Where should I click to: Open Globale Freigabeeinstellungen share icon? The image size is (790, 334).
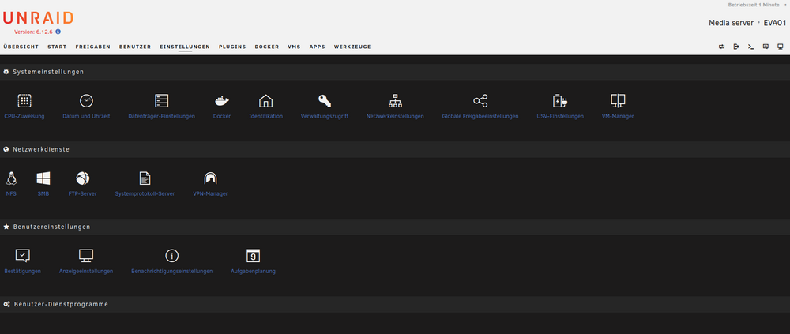pos(480,101)
